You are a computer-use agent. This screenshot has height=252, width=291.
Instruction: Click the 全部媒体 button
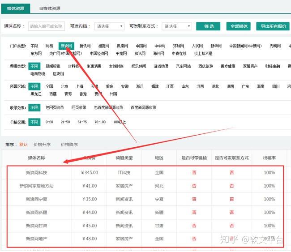(239, 26)
